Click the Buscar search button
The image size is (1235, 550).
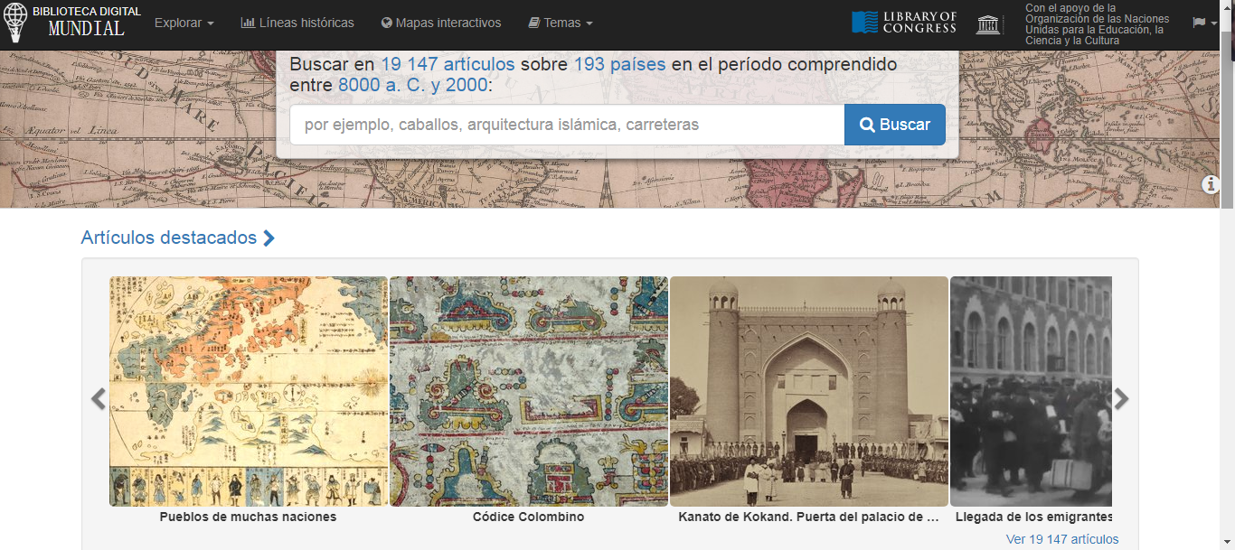(x=895, y=125)
